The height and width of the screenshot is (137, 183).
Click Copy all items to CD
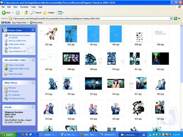click(x=17, y=52)
